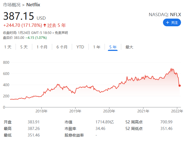
Task: Click the 市值 value 1714.89亿
Action: (105, 122)
